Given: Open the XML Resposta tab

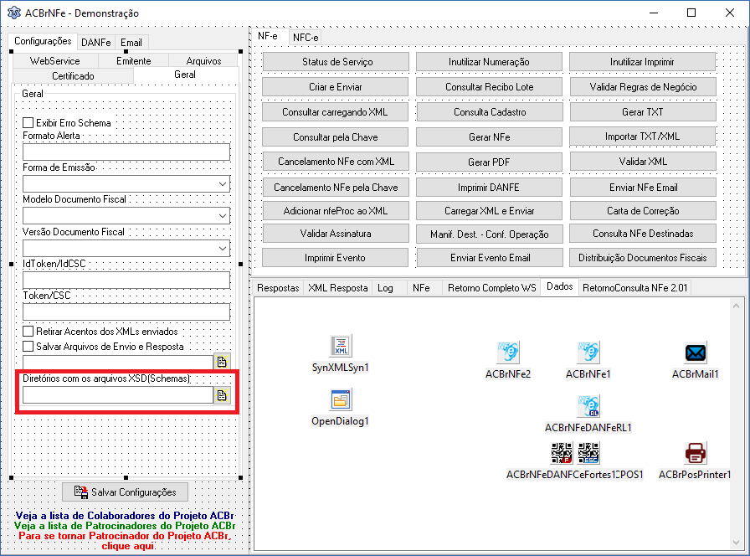Looking at the screenshot, I should click(337, 287).
